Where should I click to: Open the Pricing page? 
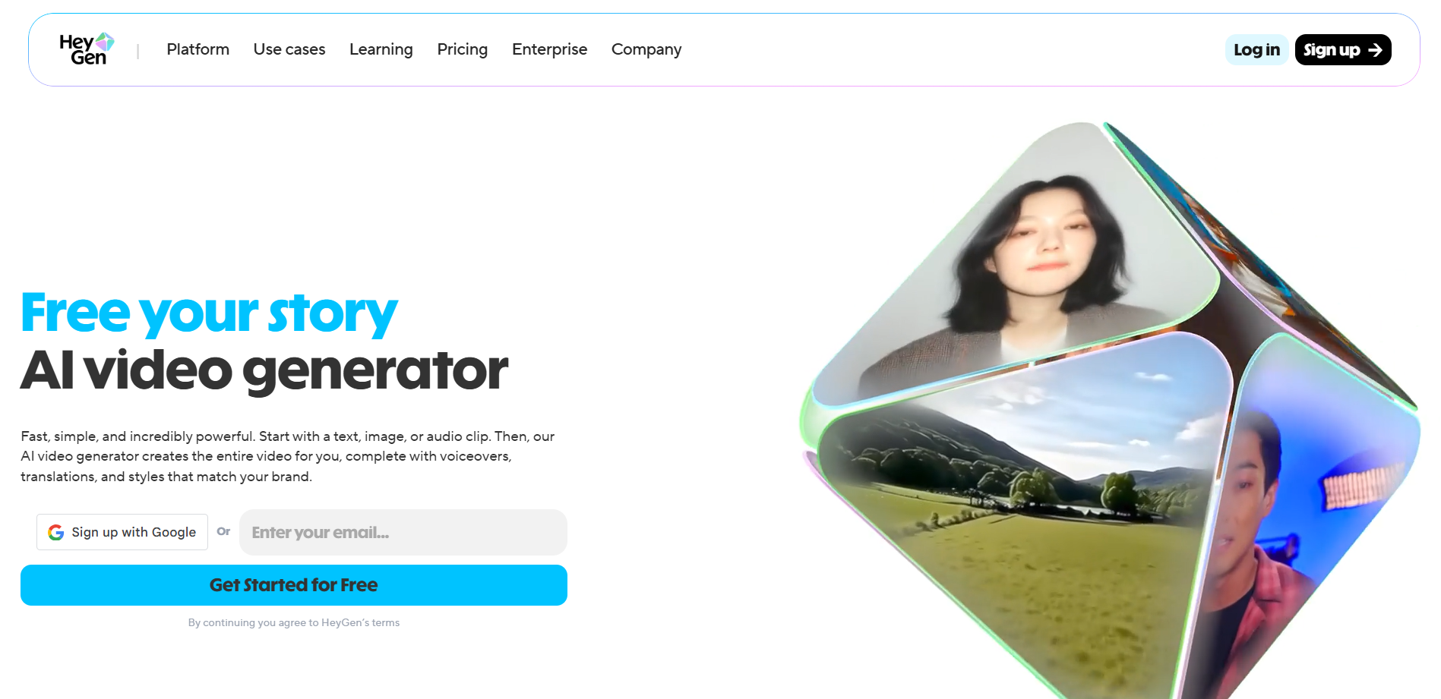tap(463, 49)
